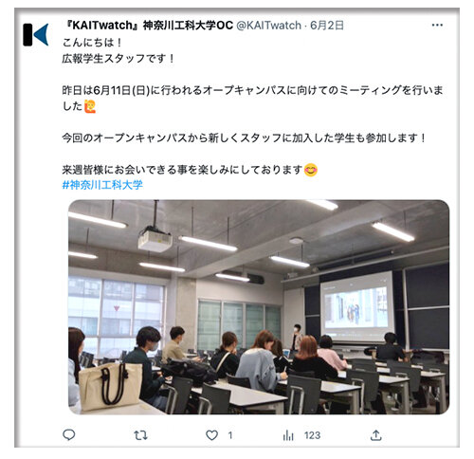Screen dimensions: 474x459
Task: Open the KAITwatch K logo avatar
Action: 36,34
